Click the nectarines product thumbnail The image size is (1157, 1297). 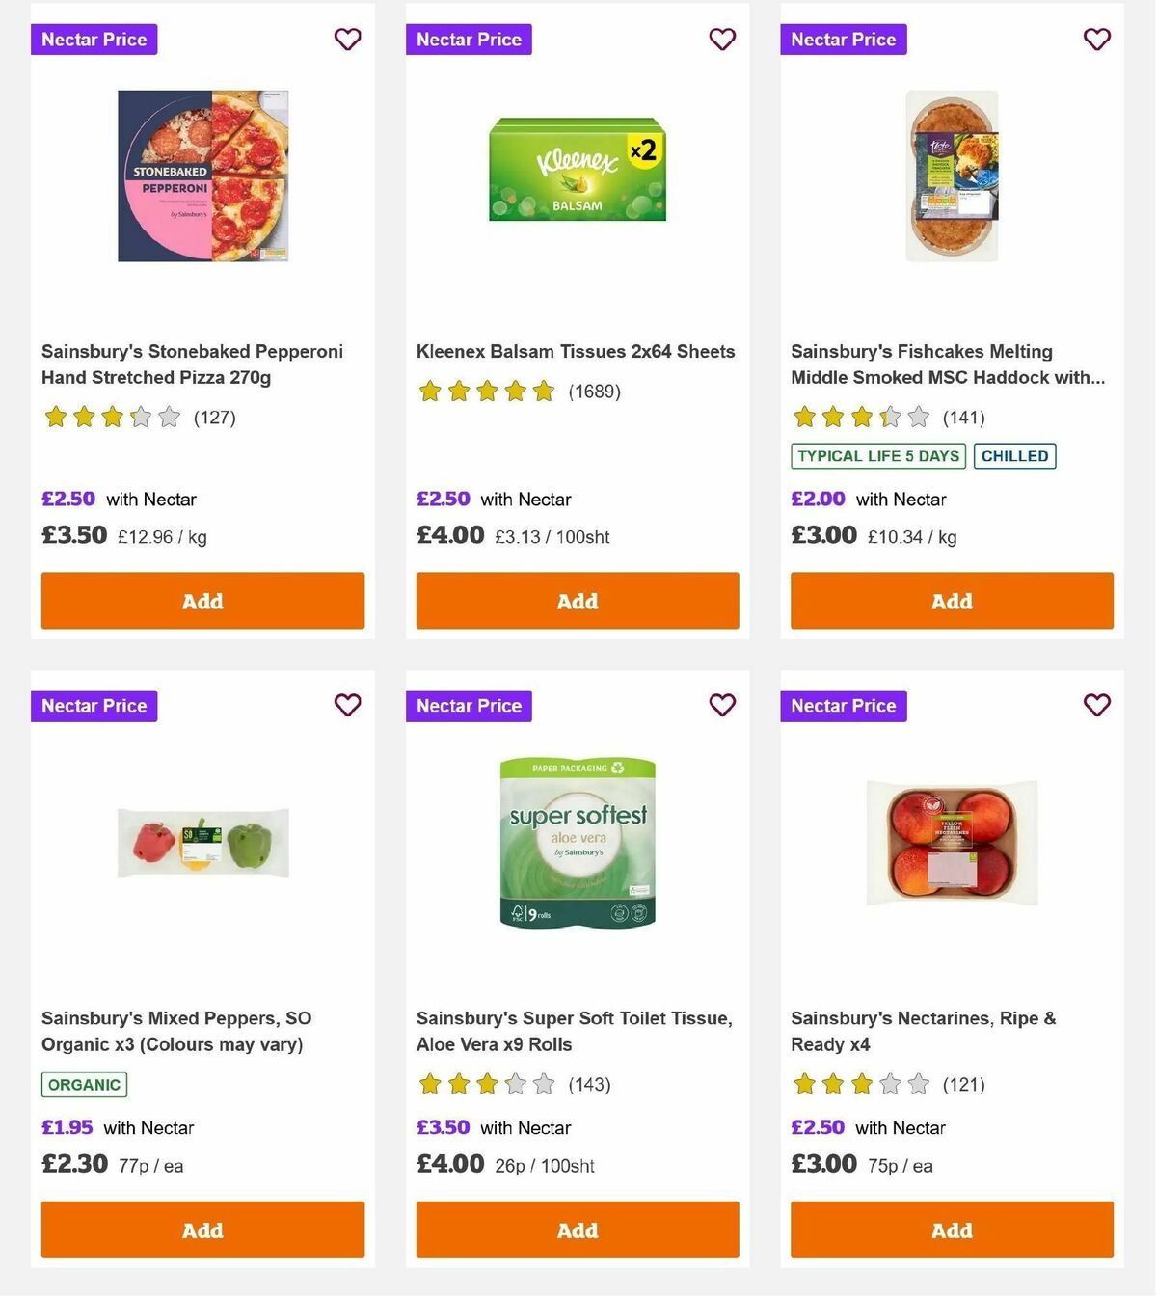point(952,842)
